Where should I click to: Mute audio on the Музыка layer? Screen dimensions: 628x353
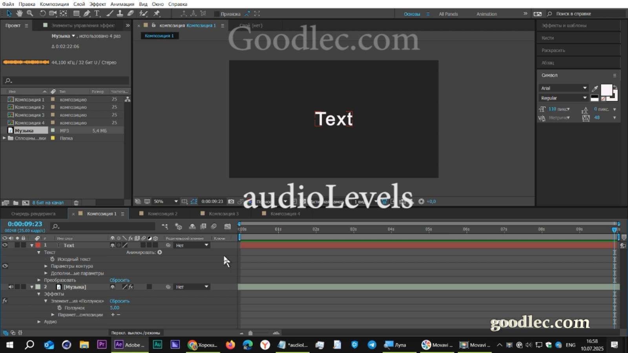point(11,287)
